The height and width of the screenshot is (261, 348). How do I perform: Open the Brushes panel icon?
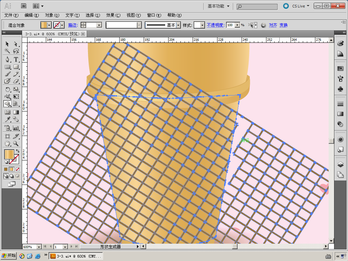coord(340,79)
